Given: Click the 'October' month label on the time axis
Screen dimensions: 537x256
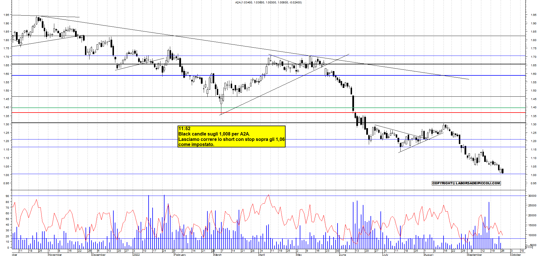Looking at the screenshot, I should click(x=516, y=255).
